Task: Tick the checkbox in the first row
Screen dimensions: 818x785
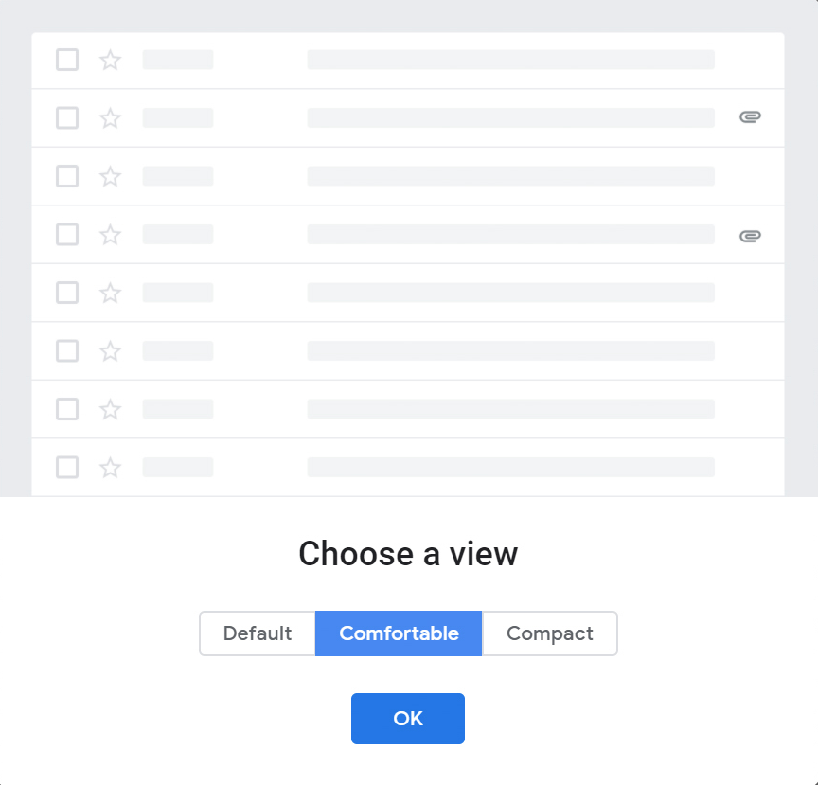Action: (x=67, y=60)
